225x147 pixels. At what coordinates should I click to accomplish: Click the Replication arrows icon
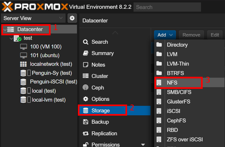coord(85,133)
